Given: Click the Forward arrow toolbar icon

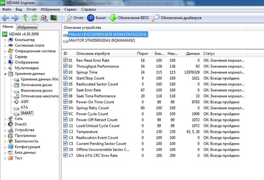Looking at the screenshot, I should click(15, 18).
